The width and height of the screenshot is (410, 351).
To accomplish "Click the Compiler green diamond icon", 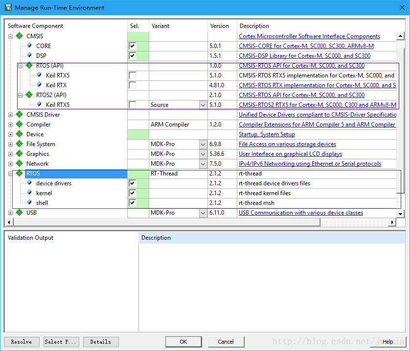I will pyautogui.click(x=20, y=124).
